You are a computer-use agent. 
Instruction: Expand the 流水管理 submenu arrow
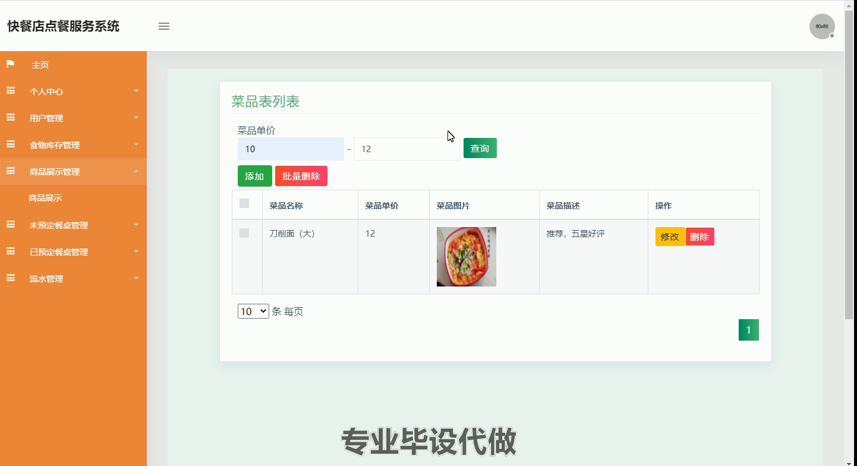[x=136, y=278]
